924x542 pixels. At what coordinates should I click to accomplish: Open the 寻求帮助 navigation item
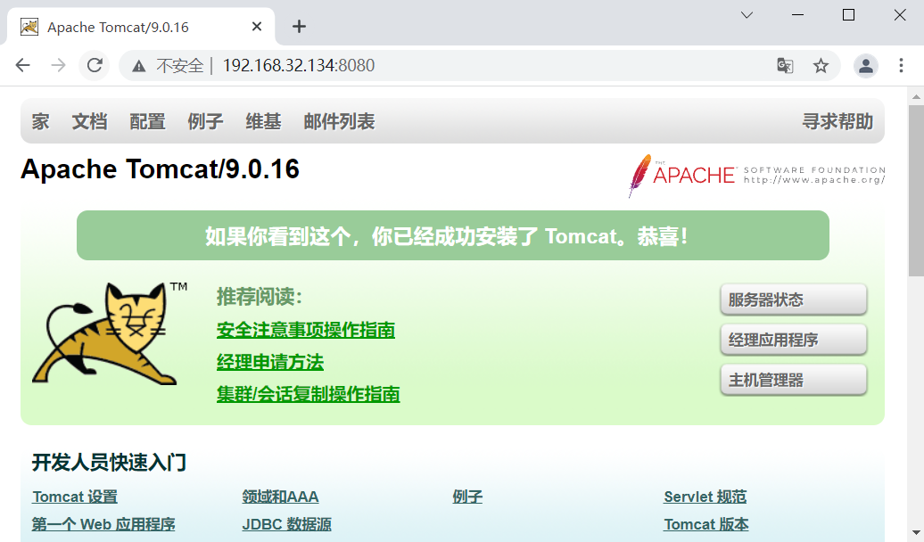(x=837, y=122)
